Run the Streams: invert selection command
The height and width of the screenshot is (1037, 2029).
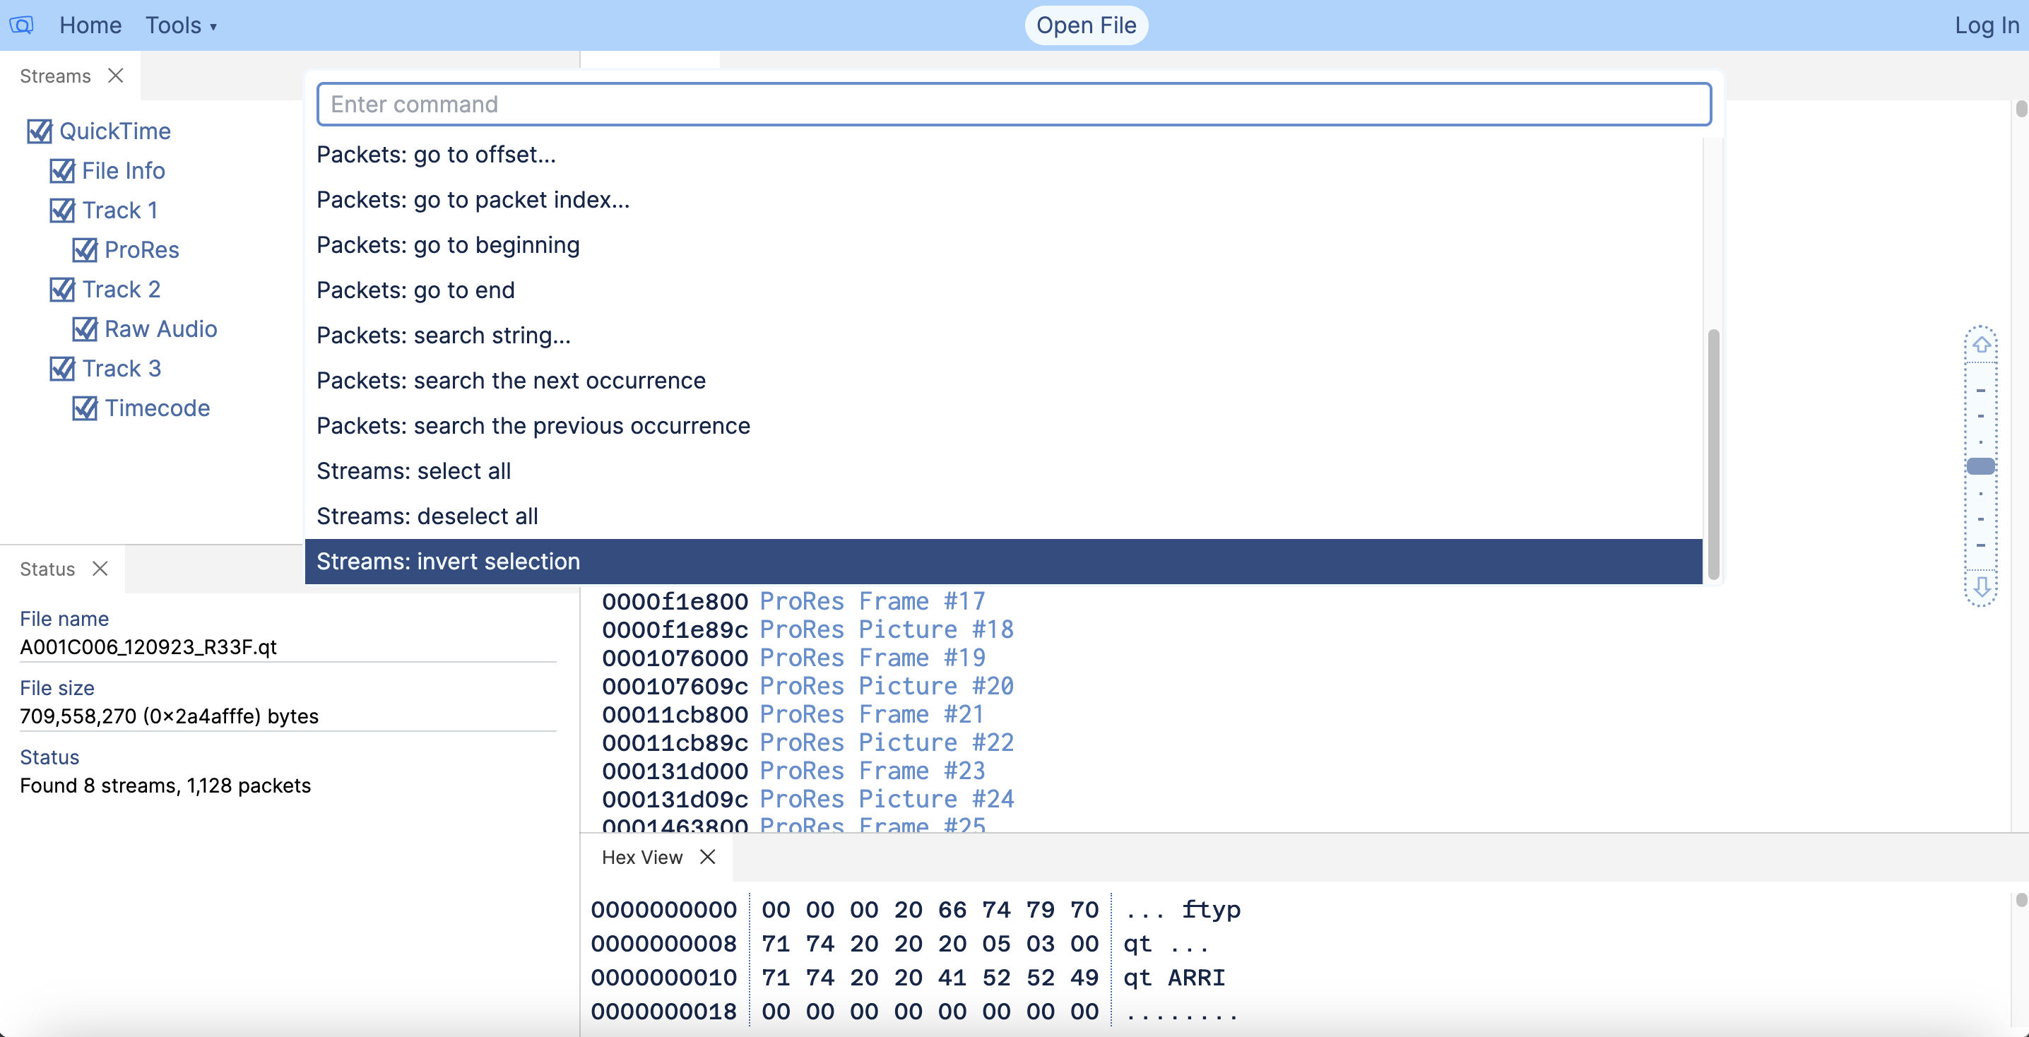[448, 562]
